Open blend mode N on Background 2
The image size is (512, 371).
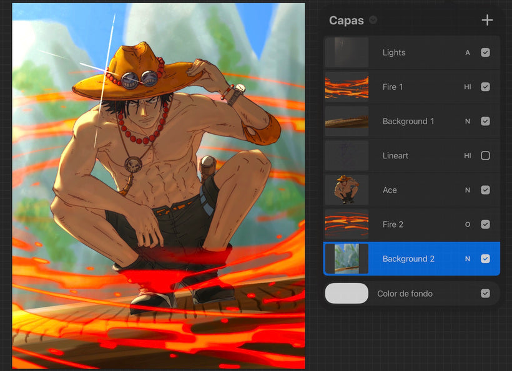468,259
